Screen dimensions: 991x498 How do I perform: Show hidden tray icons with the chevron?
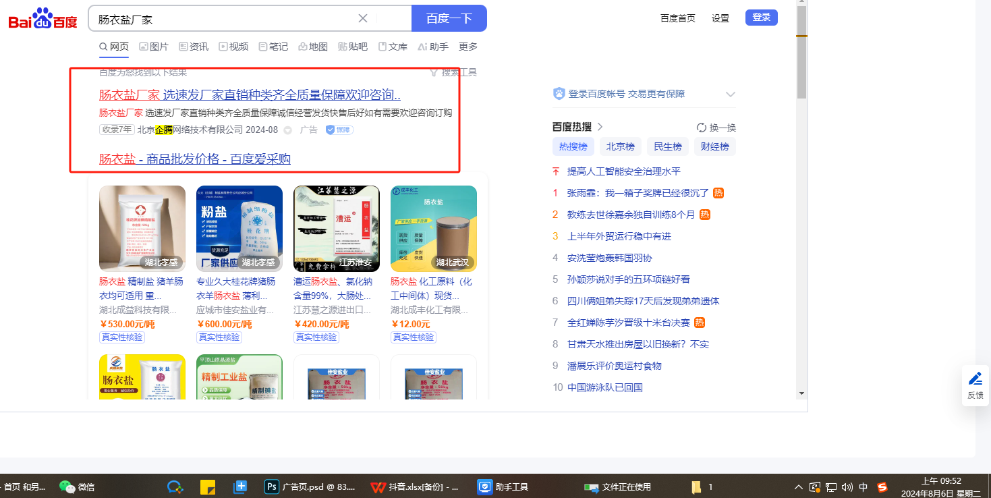click(x=799, y=487)
